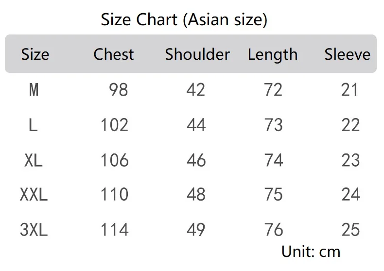Click shoulder value 42 in M row
This screenshot has height=271, width=384.
click(196, 90)
